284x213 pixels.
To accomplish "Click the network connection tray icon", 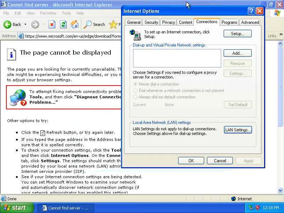I will tap(251, 208).
